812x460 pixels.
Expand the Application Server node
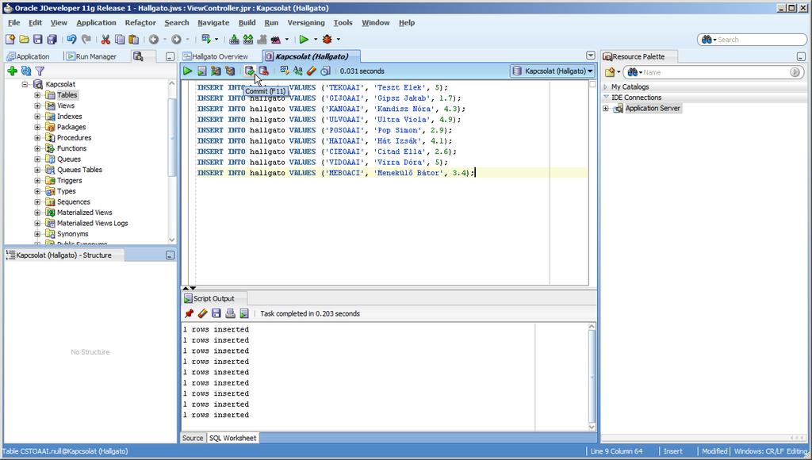coord(606,109)
